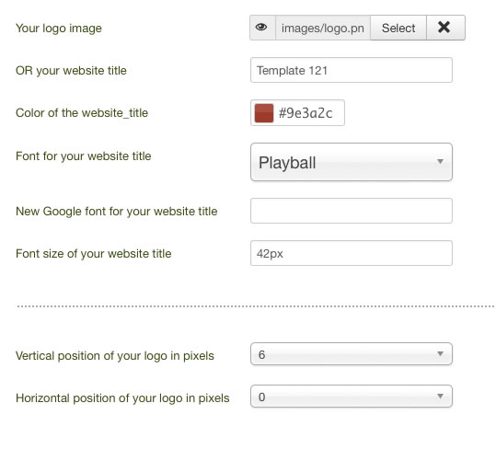Viewport: 496px width, 449px height.
Task: Click the #9e3a2c hex color text
Action: [x=306, y=113]
